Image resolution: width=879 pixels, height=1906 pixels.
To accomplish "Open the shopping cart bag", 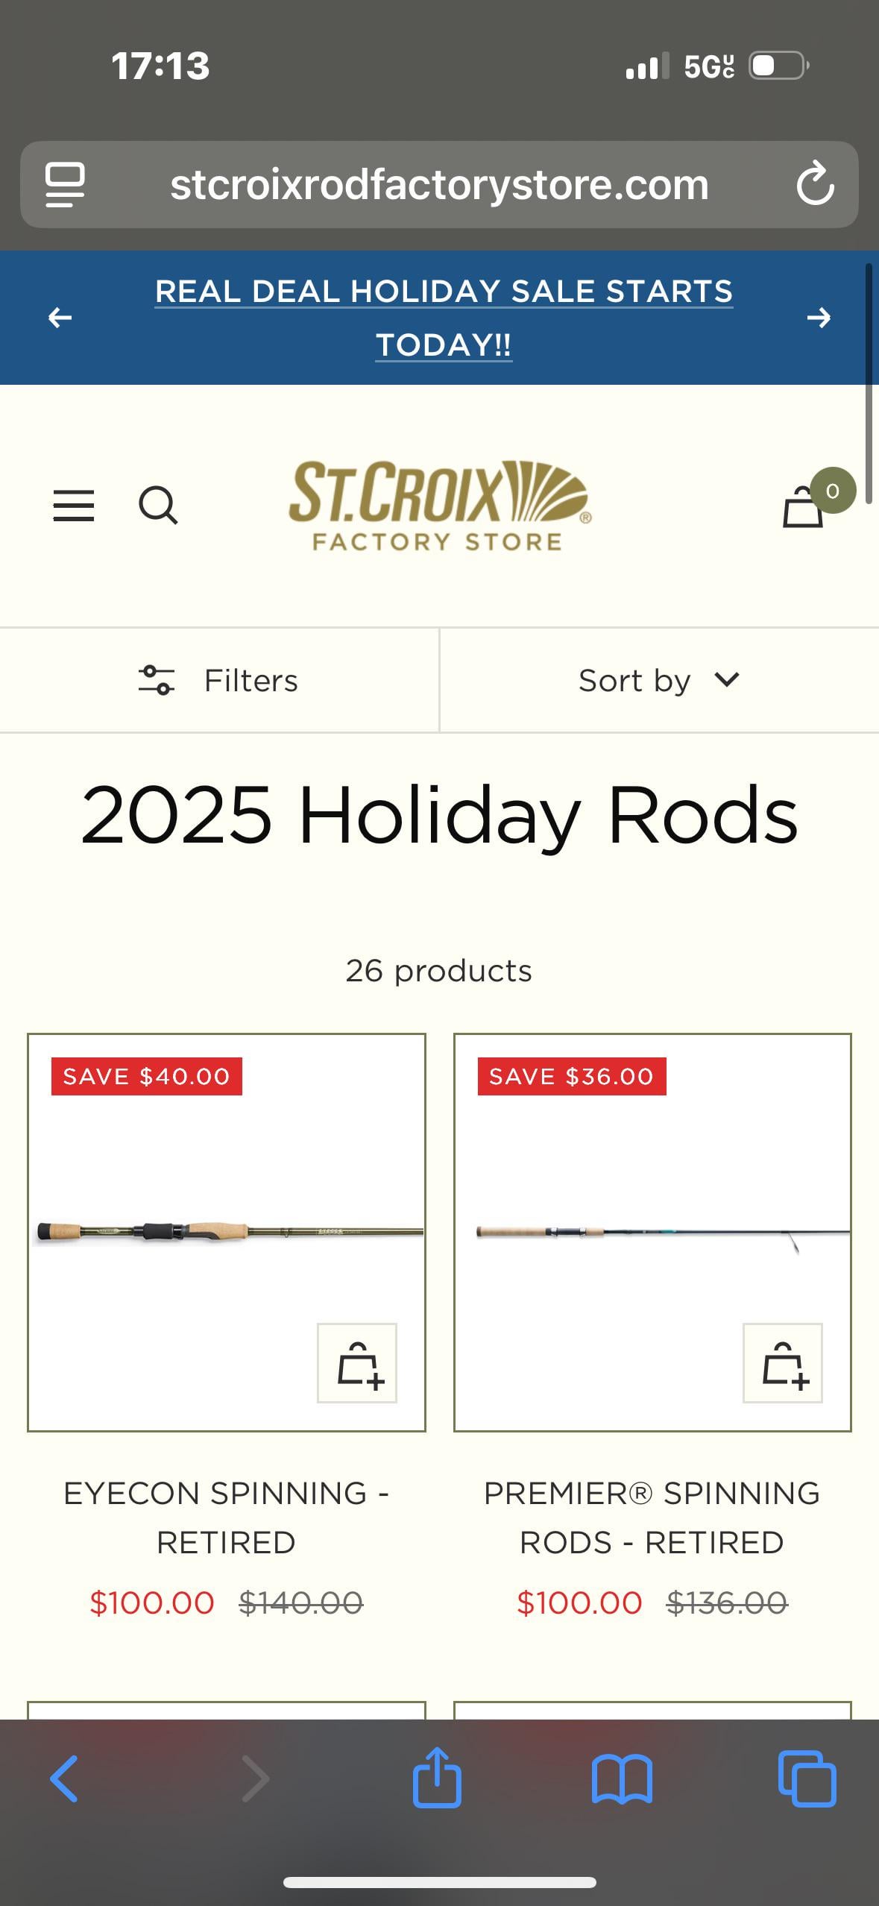I will tap(804, 507).
